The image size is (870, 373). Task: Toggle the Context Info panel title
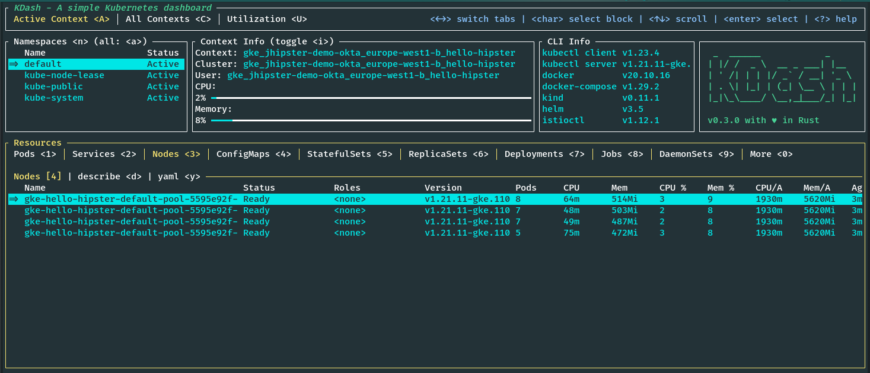coord(267,41)
